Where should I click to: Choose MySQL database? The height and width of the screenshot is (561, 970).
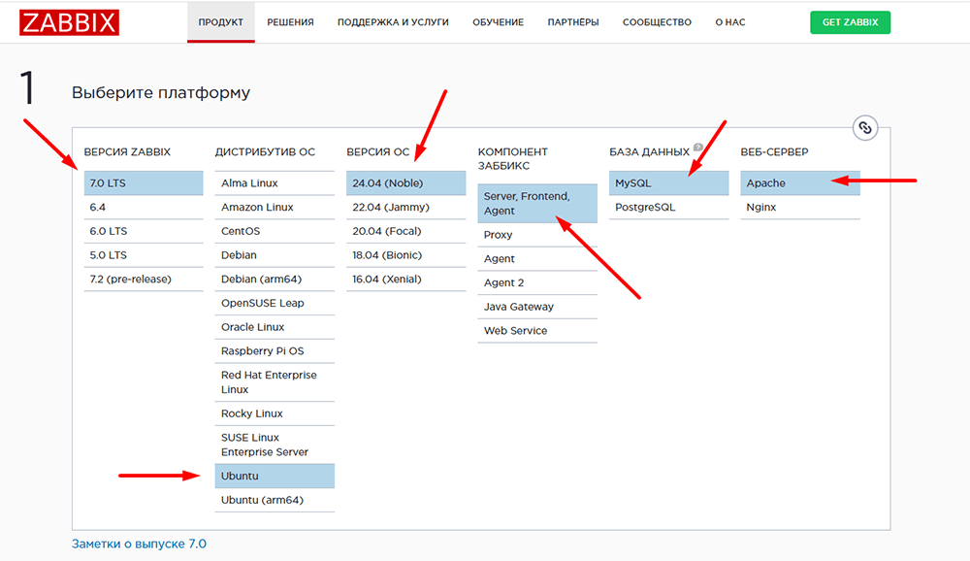pos(668,183)
